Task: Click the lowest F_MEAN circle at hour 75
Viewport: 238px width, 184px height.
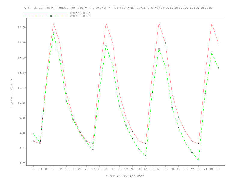Action: (x=199, y=160)
